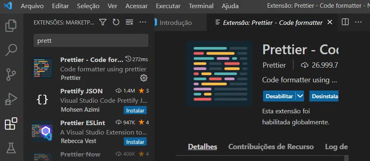Click the Prettify JSON 1.4M downloads count
This screenshot has width=370, height=161.
click(x=125, y=90)
